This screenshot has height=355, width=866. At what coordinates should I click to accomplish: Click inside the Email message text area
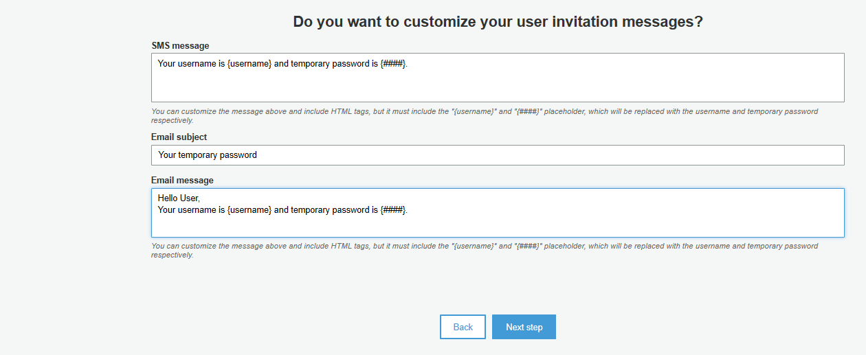coord(498,213)
